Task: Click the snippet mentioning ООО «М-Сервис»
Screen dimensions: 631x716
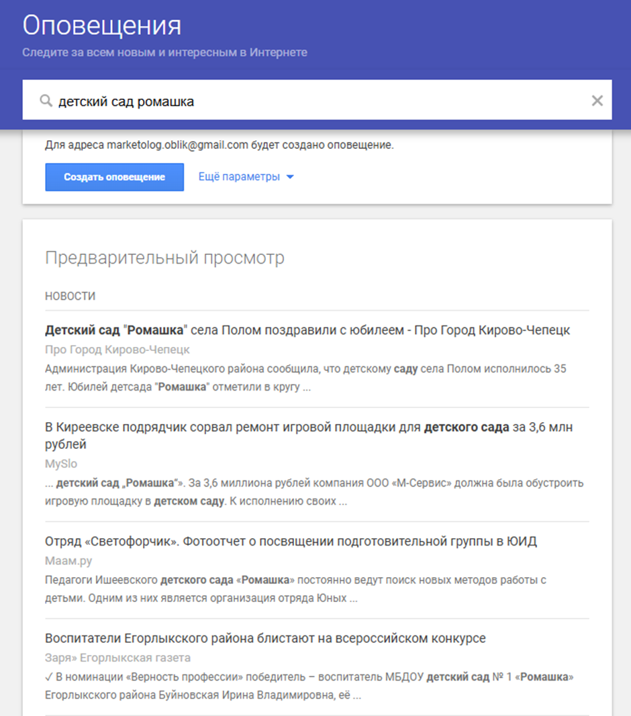Action: click(x=314, y=492)
